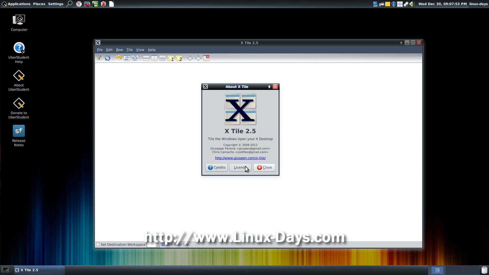Tile windows horizontally toolbar icon
Image resolution: width=489 pixels, height=275 pixels.
[x=146, y=58]
